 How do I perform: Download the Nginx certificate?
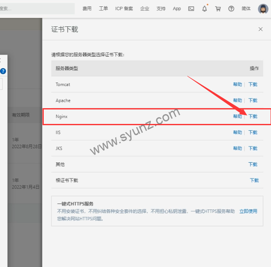[253, 116]
